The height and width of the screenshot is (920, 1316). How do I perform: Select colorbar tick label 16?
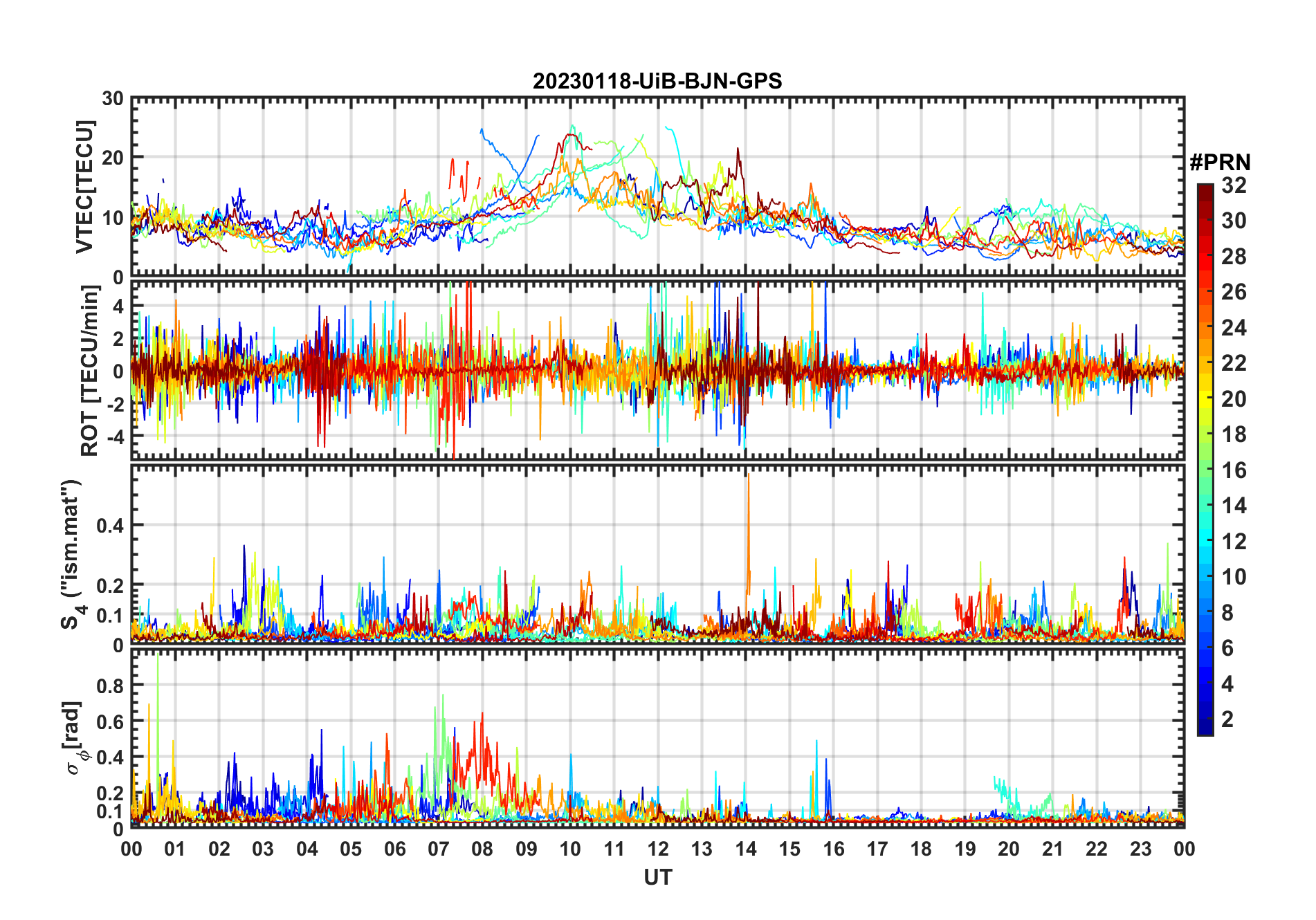point(1234,470)
